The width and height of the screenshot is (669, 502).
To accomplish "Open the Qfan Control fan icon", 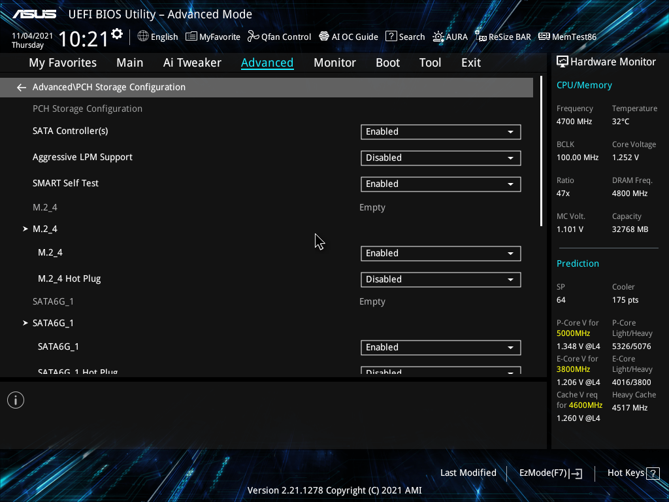I will click(253, 37).
